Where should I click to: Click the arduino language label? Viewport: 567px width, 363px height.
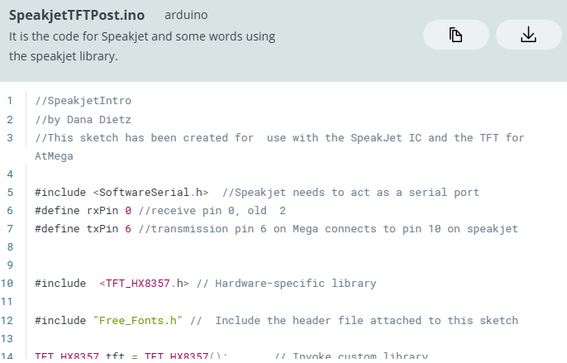186,15
